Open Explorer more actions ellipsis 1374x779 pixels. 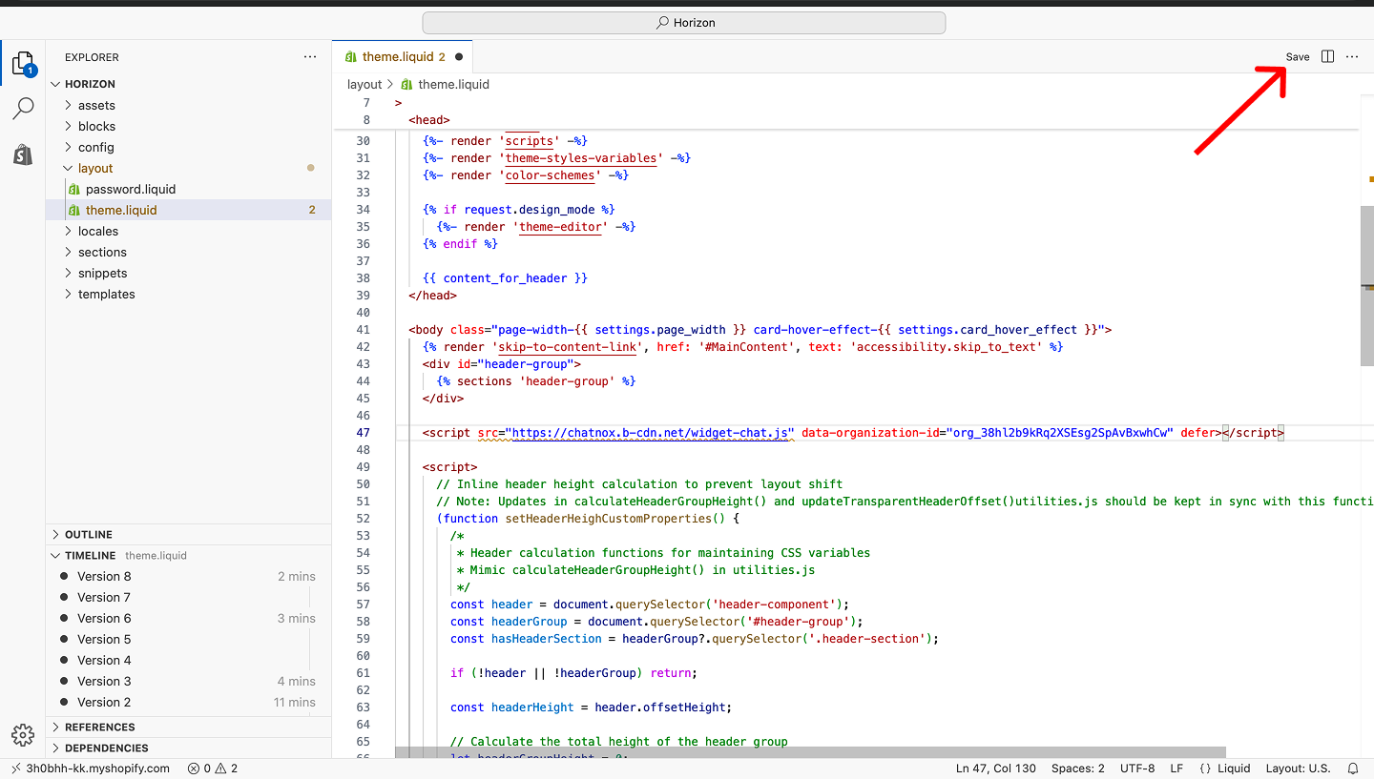click(x=310, y=57)
